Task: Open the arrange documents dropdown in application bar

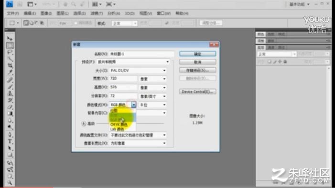Action: pos(97,4)
